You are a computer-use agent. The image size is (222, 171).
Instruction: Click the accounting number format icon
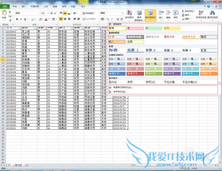(x=102, y=19)
